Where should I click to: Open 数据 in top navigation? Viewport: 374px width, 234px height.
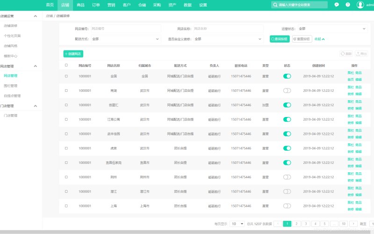(x=188, y=5)
